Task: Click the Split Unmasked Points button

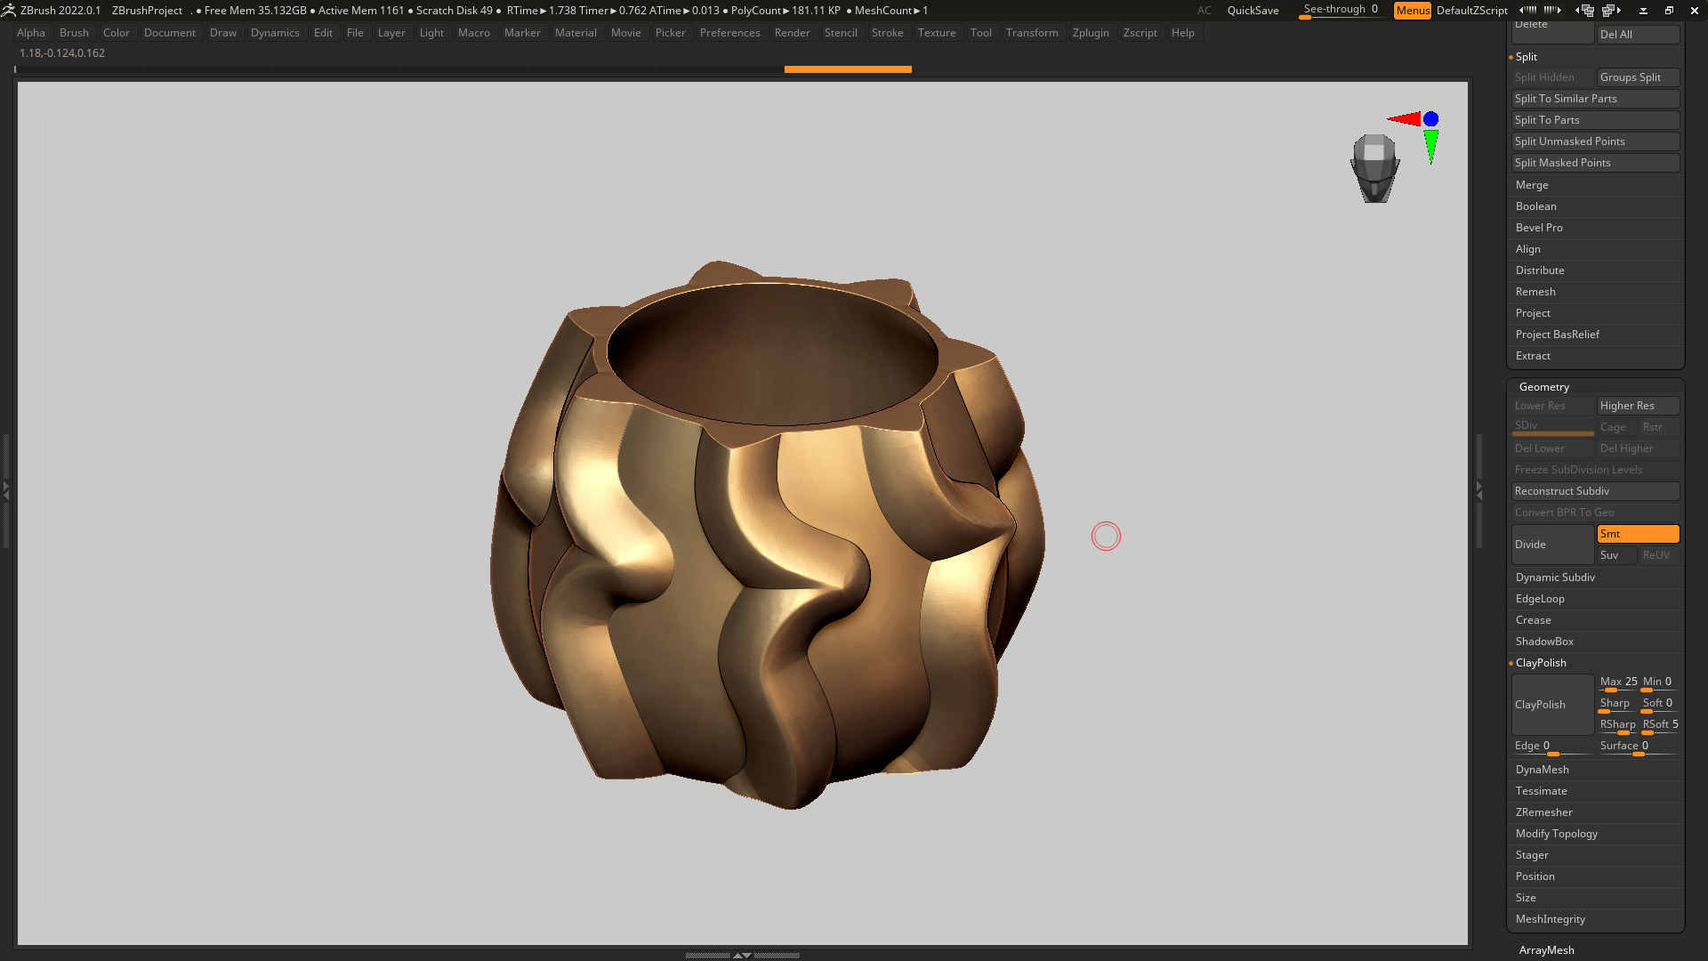Action: [x=1595, y=141]
